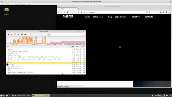Open Firefox hamburger menu
This screenshot has width=172, height=97.
[x=170, y=12]
